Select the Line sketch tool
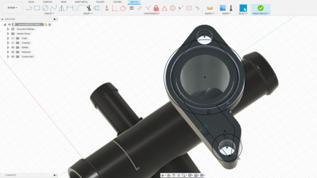 29,8
